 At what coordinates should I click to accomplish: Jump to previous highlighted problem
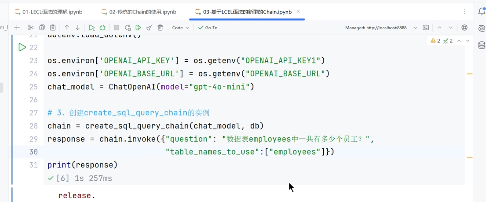point(459,41)
